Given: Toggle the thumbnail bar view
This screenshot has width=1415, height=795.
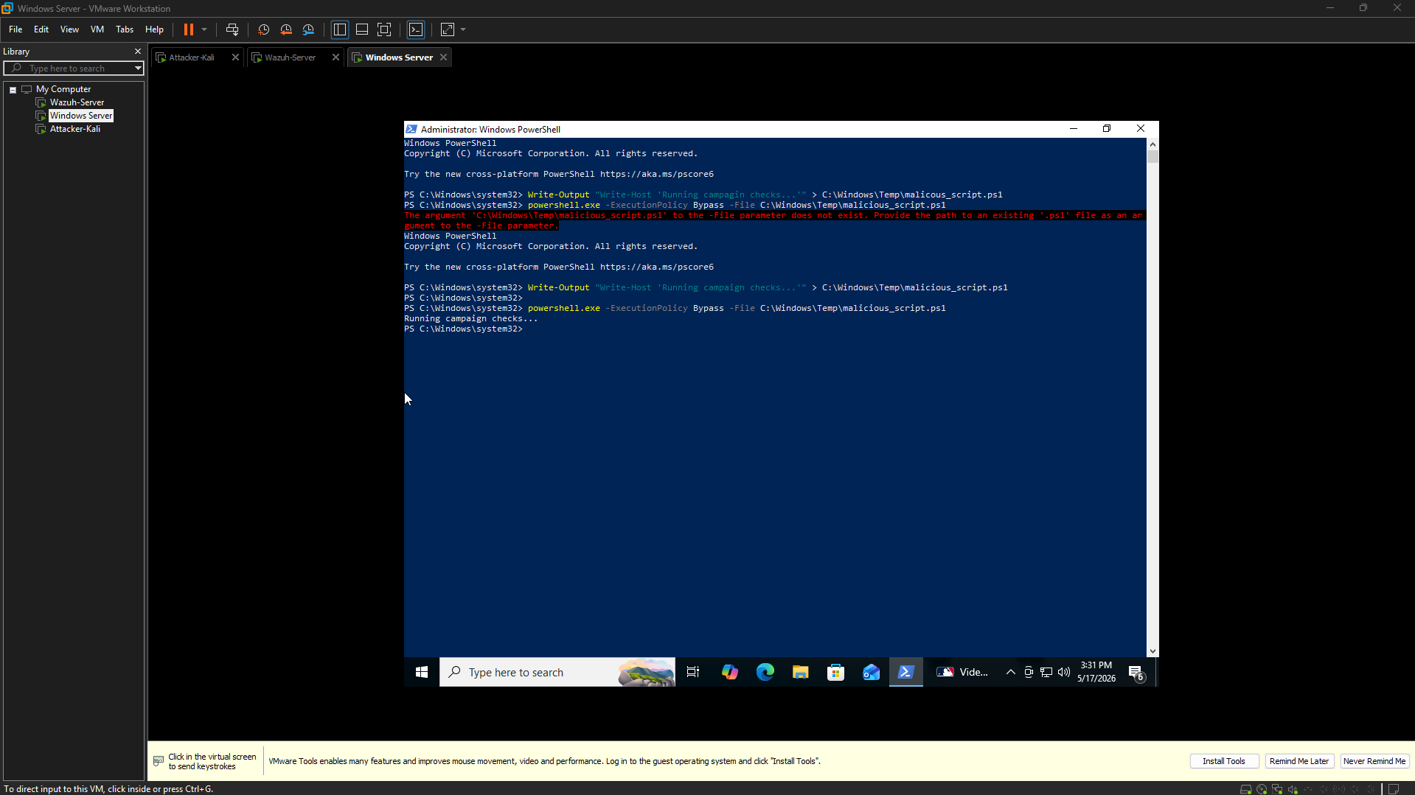Looking at the screenshot, I should [362, 29].
